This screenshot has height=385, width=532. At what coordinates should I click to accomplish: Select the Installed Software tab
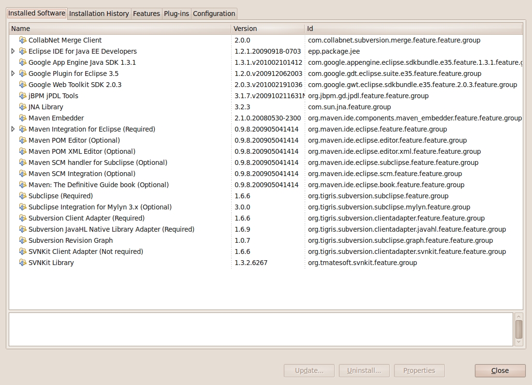pyautogui.click(x=37, y=13)
